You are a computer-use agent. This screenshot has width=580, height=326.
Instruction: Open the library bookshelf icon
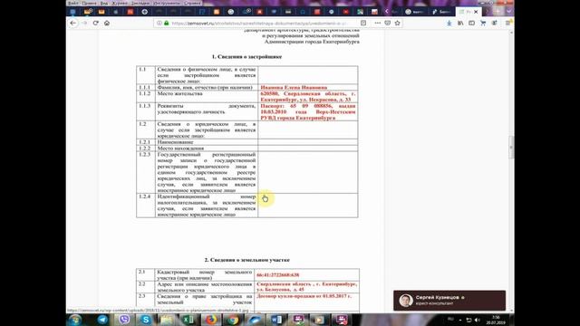click(460, 23)
